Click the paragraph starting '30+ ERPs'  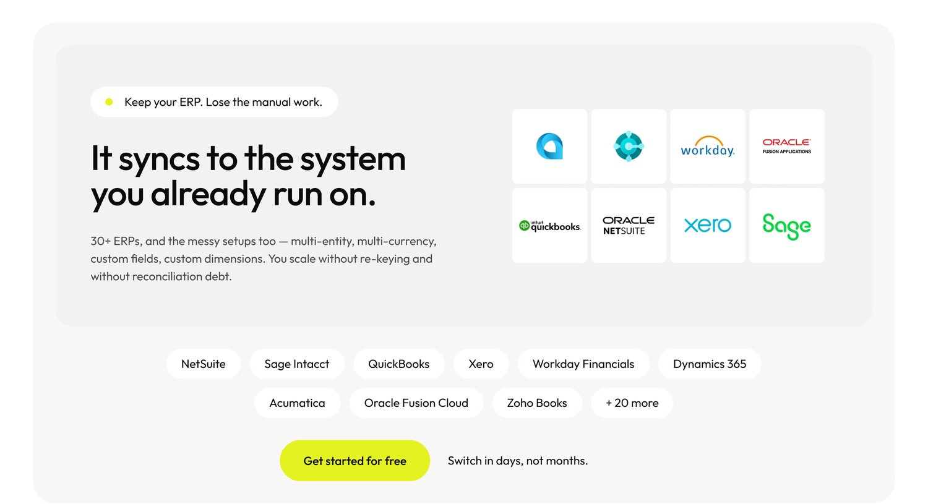[264, 259]
